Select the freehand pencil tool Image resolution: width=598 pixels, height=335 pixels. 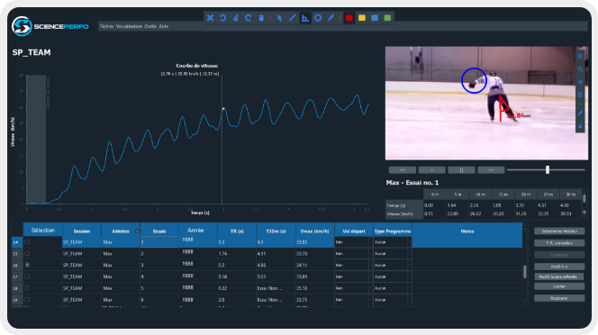pos(331,18)
